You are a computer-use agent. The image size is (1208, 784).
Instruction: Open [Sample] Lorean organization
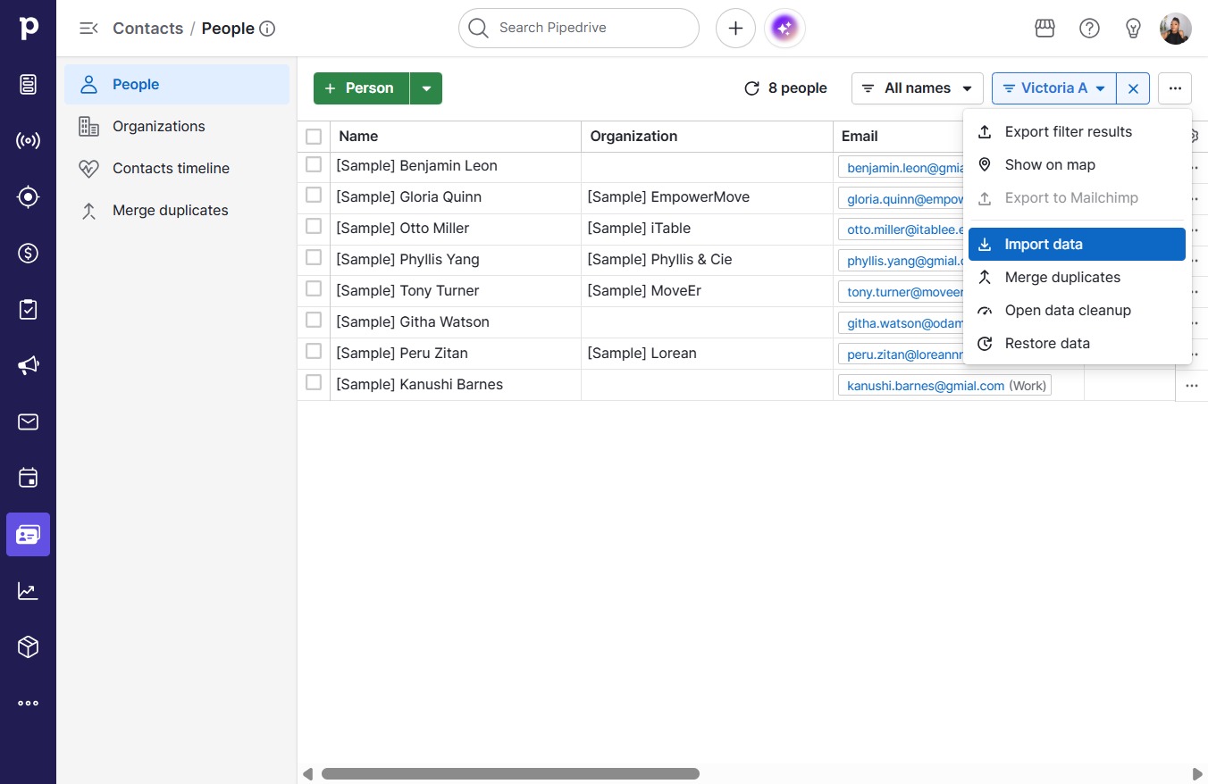pos(642,353)
